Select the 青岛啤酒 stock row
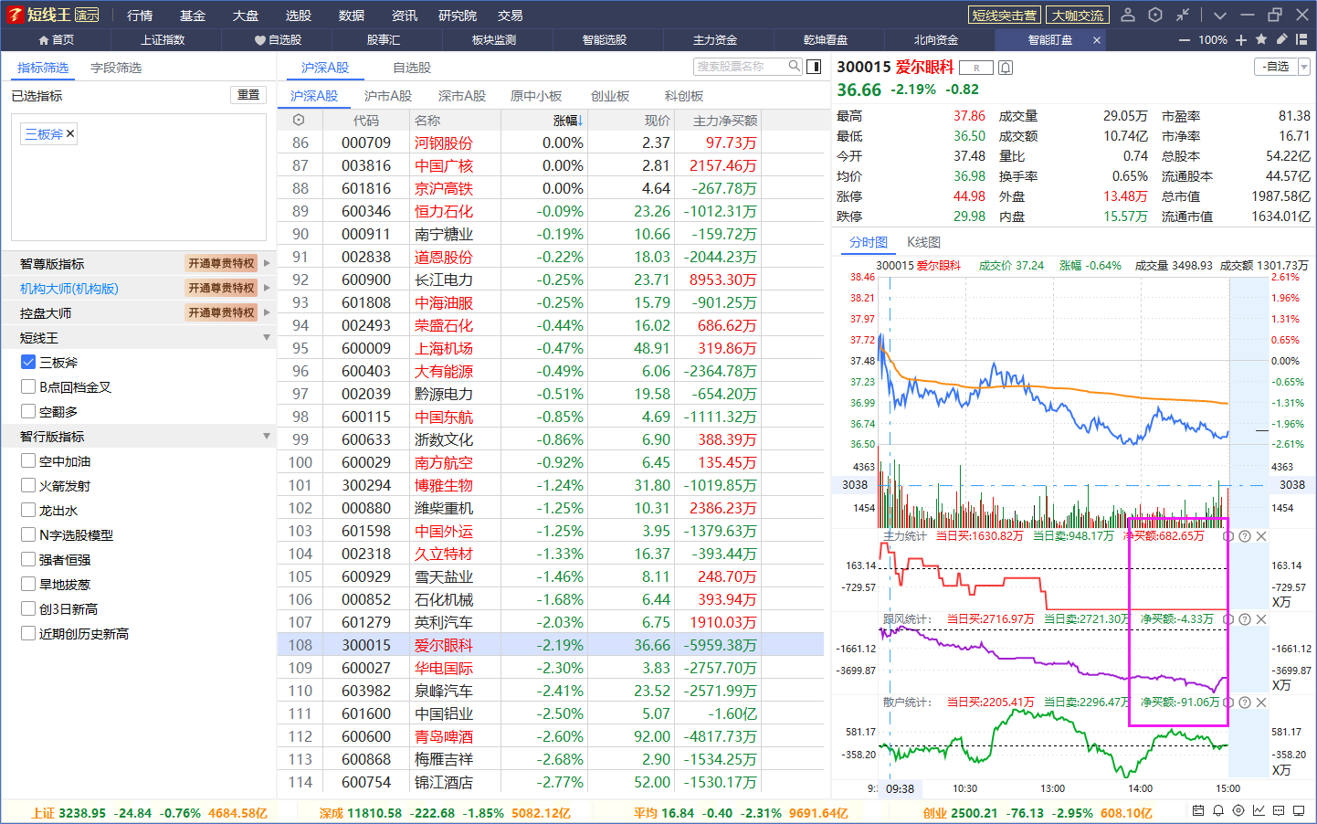 click(551, 736)
